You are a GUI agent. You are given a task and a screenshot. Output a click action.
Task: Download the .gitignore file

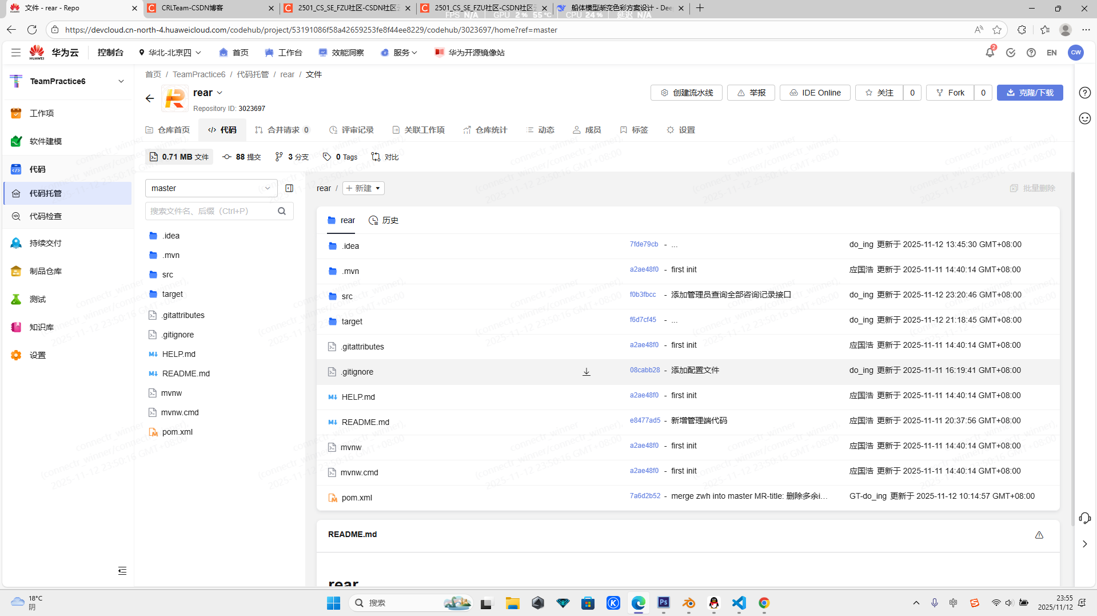586,372
